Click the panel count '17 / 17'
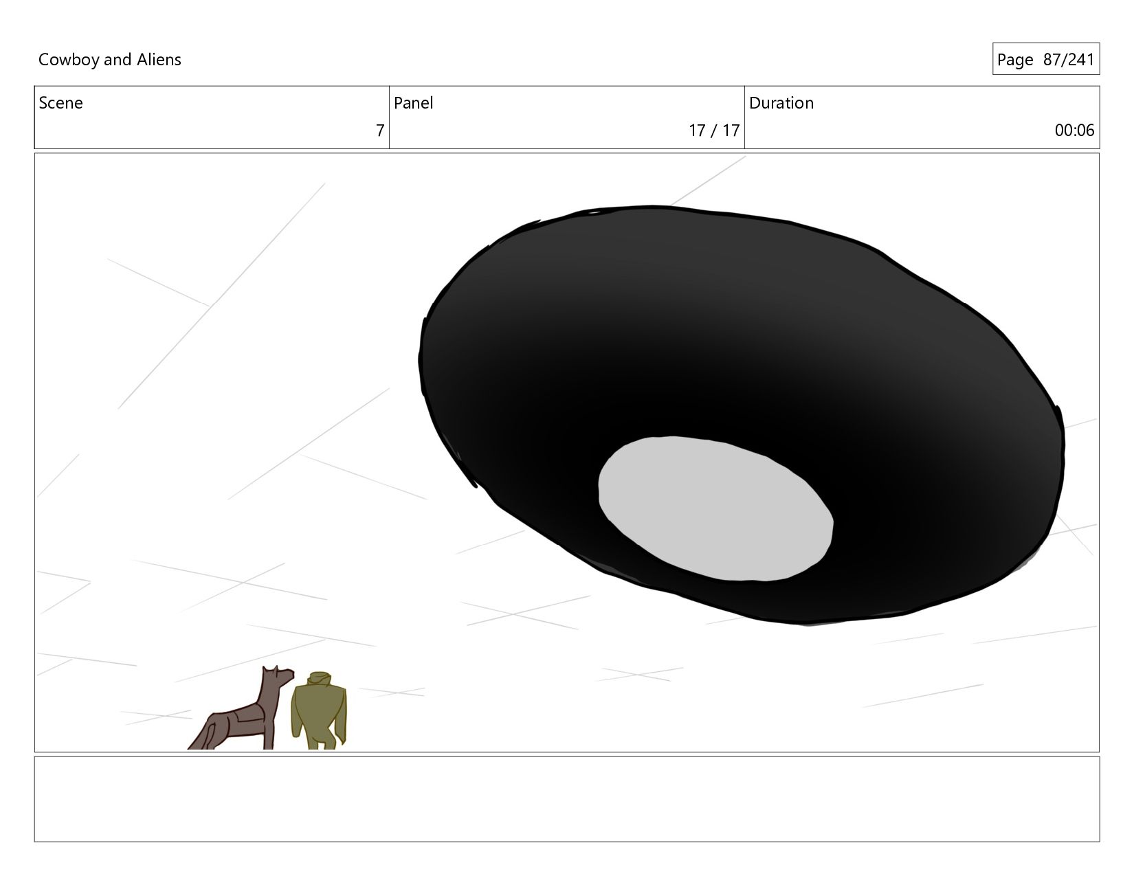1134x876 pixels. pyautogui.click(x=714, y=131)
